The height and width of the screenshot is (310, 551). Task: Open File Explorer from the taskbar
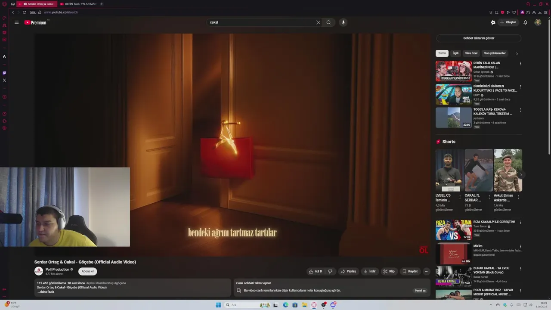[304, 305]
